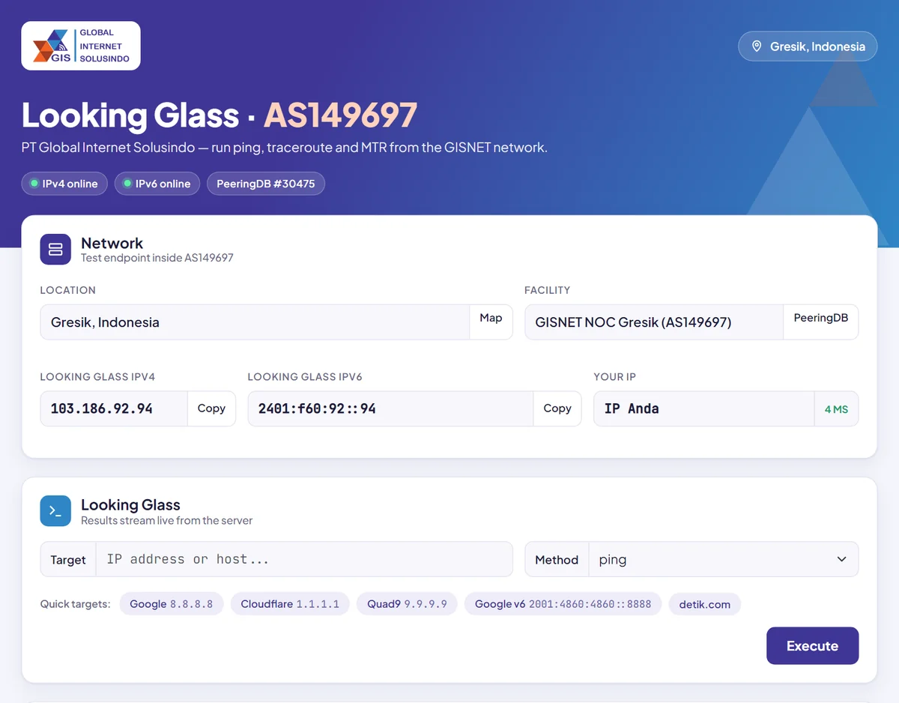Image resolution: width=899 pixels, height=703 pixels.
Task: Click the YOUR IP label
Action: tap(615, 377)
